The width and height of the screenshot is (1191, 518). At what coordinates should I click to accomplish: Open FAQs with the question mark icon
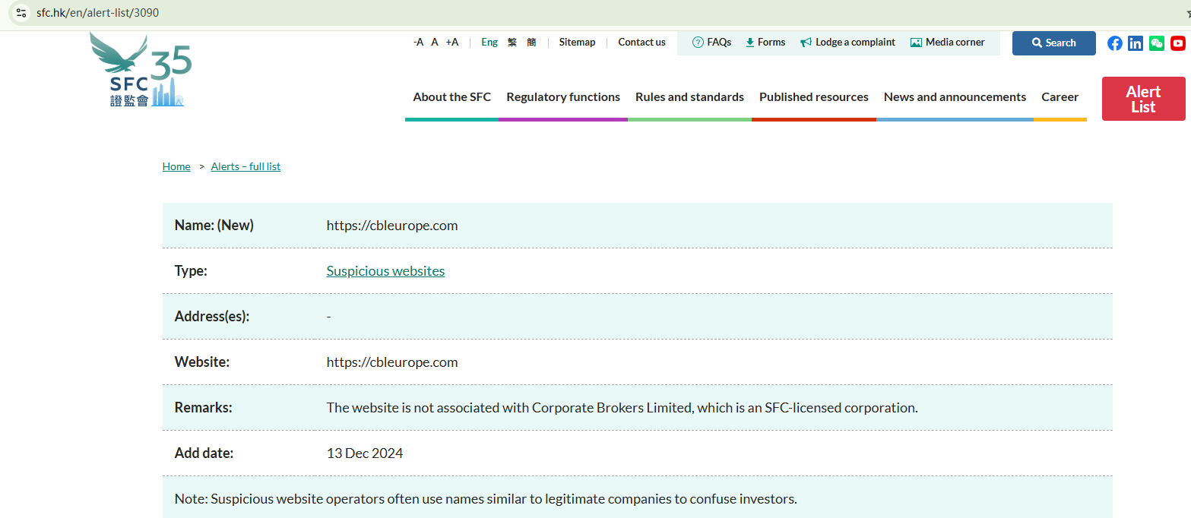tap(711, 43)
